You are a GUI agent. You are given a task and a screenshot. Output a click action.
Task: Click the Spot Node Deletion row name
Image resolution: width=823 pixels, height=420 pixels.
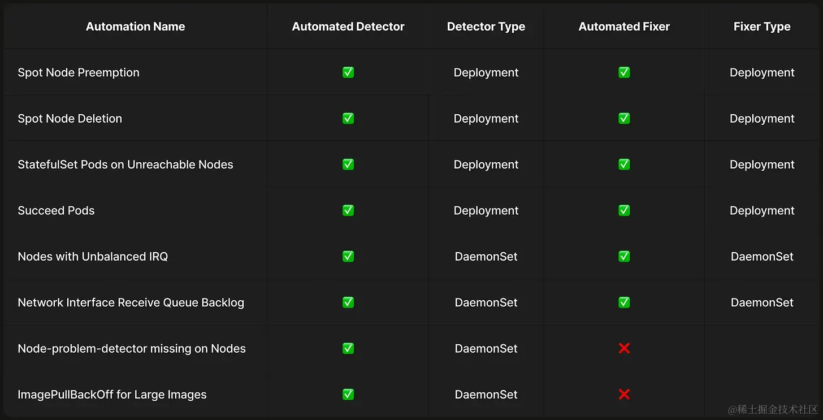pyautogui.click(x=70, y=119)
